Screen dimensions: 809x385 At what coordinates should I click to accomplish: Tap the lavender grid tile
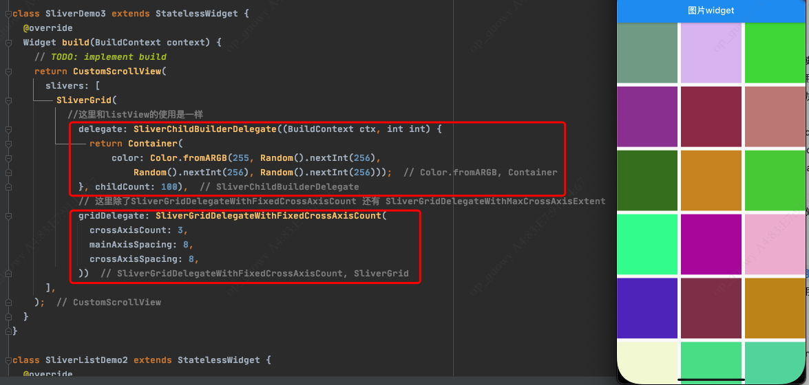(x=711, y=52)
